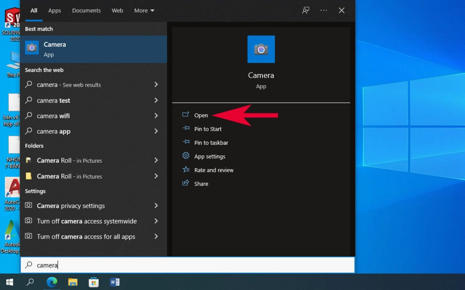Click the large Camera app tile icon
This screenshot has width=465, height=290.
261,49
